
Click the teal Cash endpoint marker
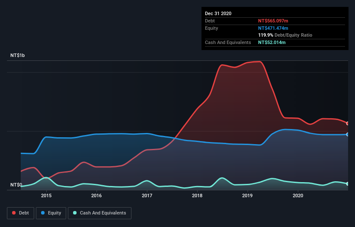coord(348,184)
